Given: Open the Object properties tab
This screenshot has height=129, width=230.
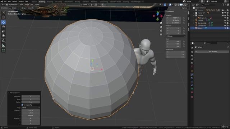Looking at the screenshot, I should click(192, 71).
